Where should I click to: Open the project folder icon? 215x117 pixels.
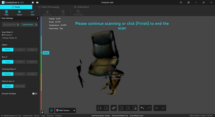[37, 2]
